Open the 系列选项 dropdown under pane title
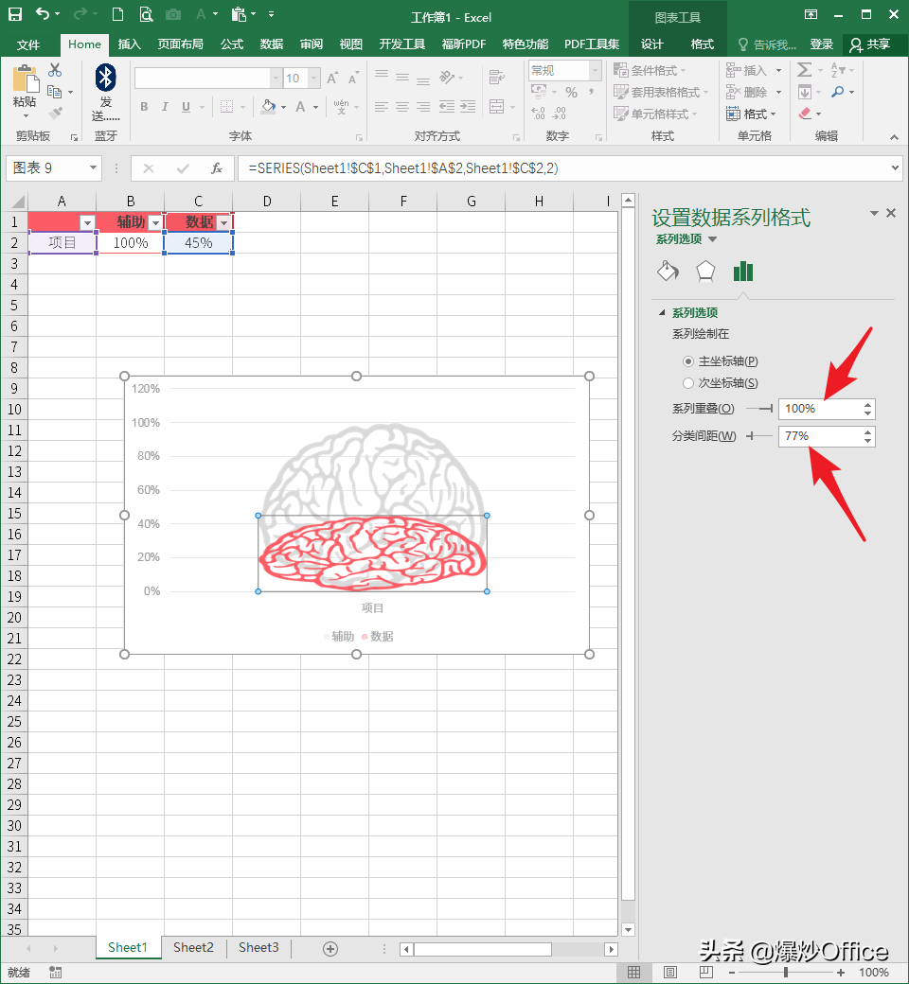909x984 pixels. [x=712, y=239]
